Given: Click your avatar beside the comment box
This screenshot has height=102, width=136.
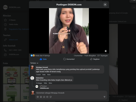Looking at the screenshot, I should pyautogui.click(x=33, y=93).
